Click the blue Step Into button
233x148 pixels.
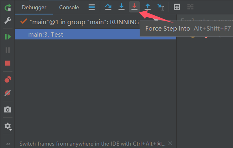(122, 7)
